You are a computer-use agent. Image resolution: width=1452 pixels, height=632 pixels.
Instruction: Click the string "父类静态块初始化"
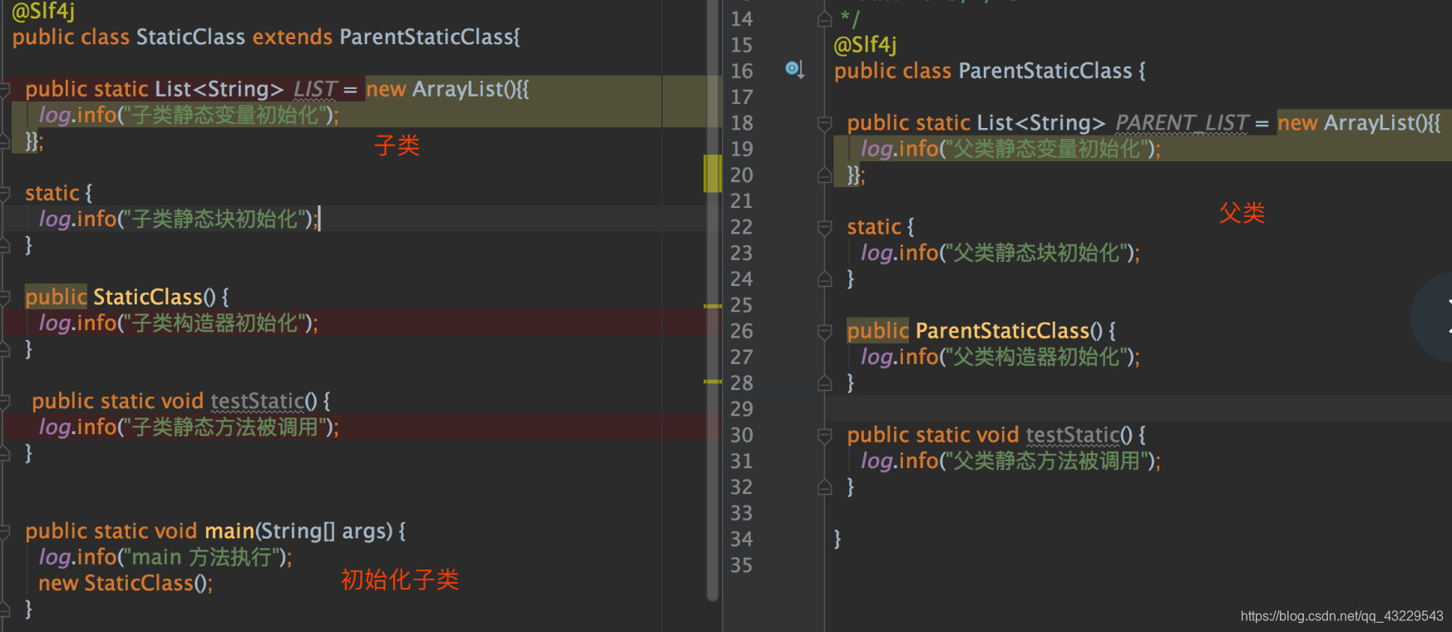(x=1036, y=253)
